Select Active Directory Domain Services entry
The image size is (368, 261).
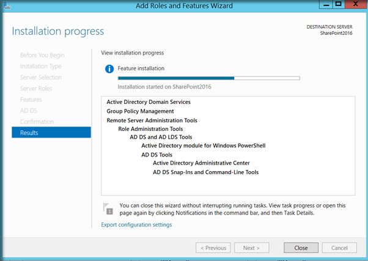[149, 102]
